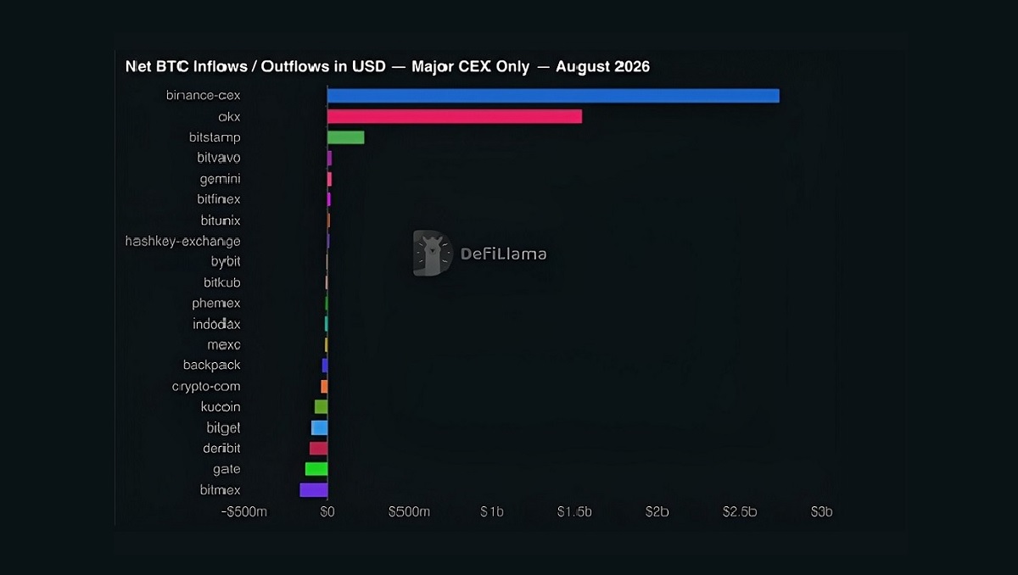
Task: Select the bitstamp green bar
Action: click(346, 137)
